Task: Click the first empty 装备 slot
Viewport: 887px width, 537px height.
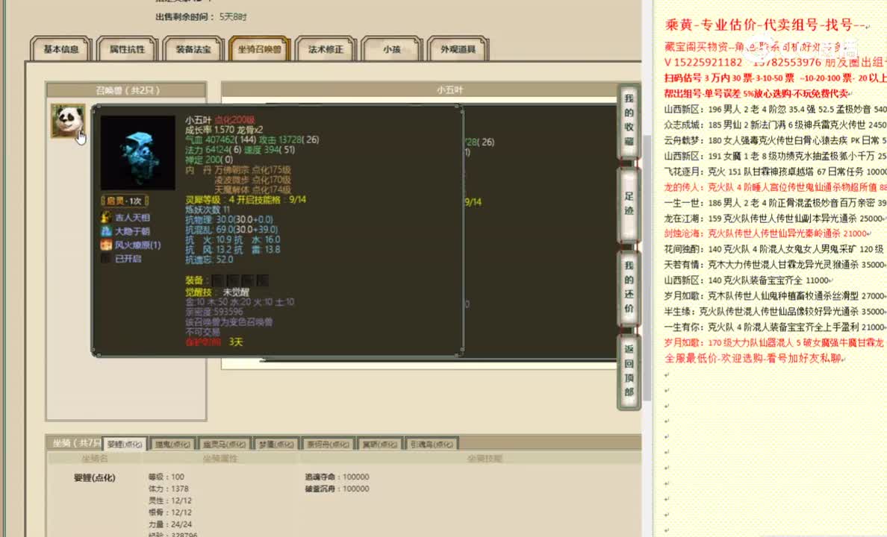Action: click(x=218, y=280)
